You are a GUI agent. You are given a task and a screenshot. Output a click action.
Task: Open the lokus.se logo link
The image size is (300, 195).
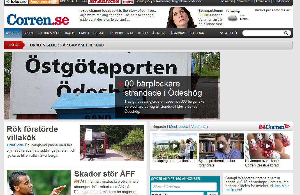pyautogui.click(x=16, y=2)
